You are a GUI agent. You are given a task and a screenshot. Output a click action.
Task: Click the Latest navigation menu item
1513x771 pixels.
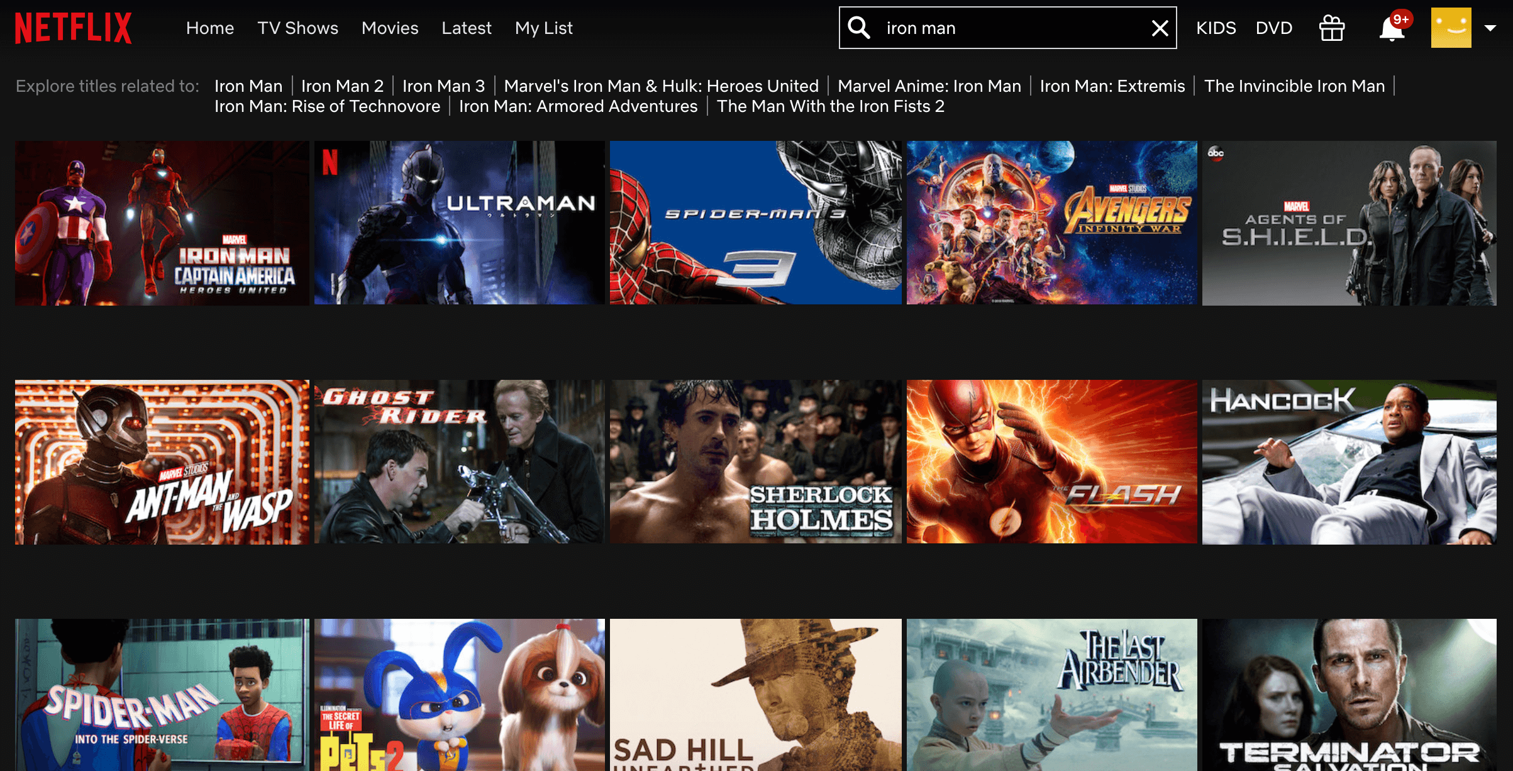coord(467,28)
